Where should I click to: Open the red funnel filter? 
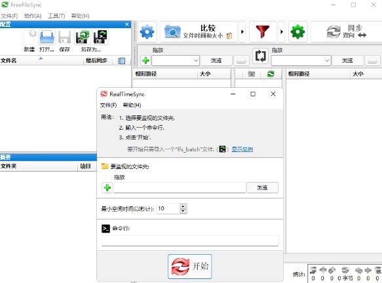[263, 31]
